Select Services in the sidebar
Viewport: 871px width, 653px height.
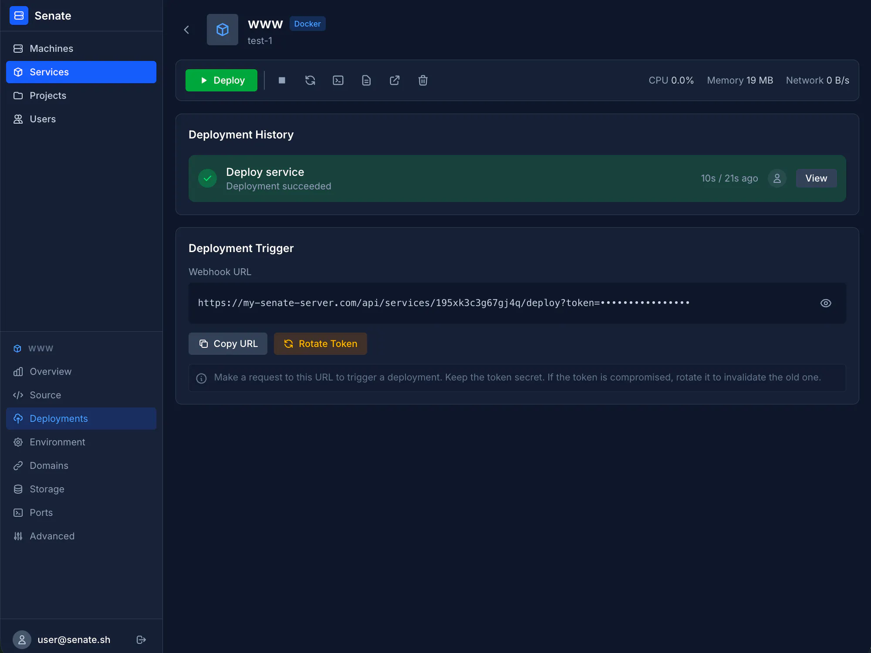81,72
